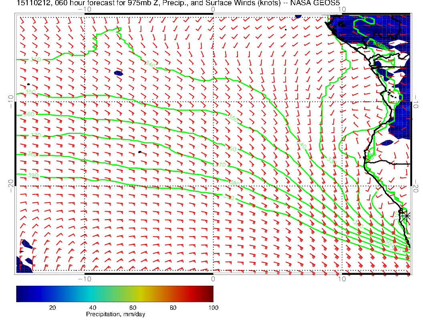Click the "Precipitation, mm/day" colorbar caption
Viewport: 423px width, 327px height.
coord(115,314)
